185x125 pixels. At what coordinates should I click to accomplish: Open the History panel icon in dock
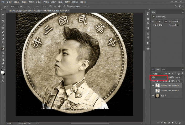(x=148, y=14)
